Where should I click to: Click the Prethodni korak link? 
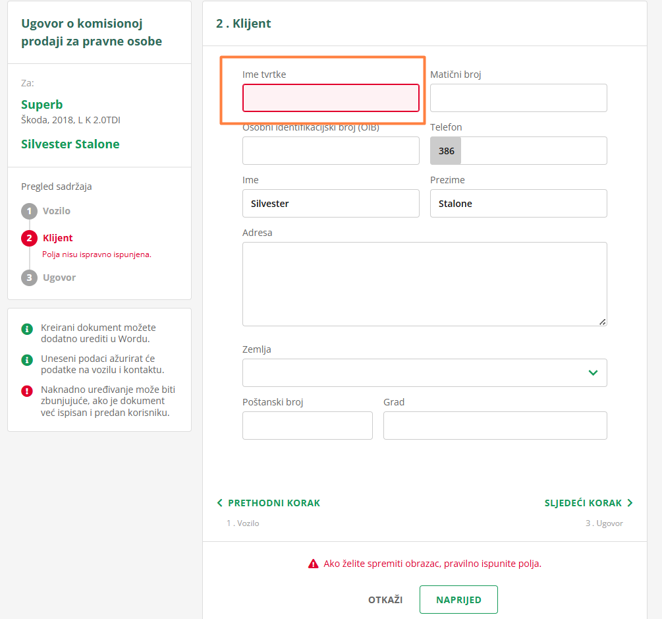pos(274,503)
